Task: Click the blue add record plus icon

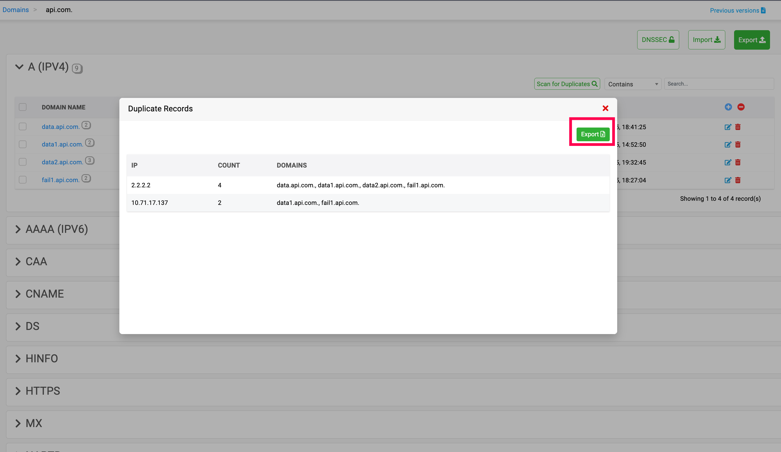Action: point(728,107)
